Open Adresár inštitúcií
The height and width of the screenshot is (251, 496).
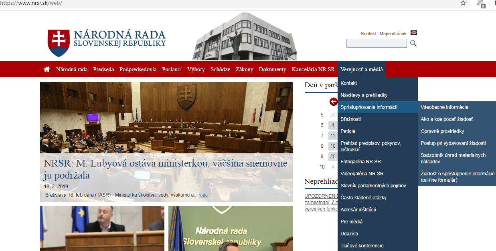coord(378,210)
